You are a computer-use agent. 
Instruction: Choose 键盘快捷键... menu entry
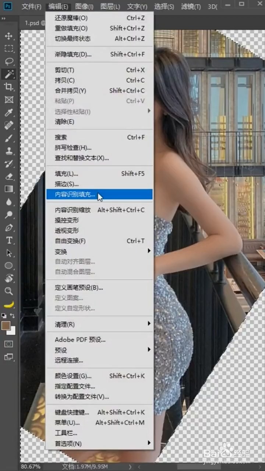(x=99, y=412)
